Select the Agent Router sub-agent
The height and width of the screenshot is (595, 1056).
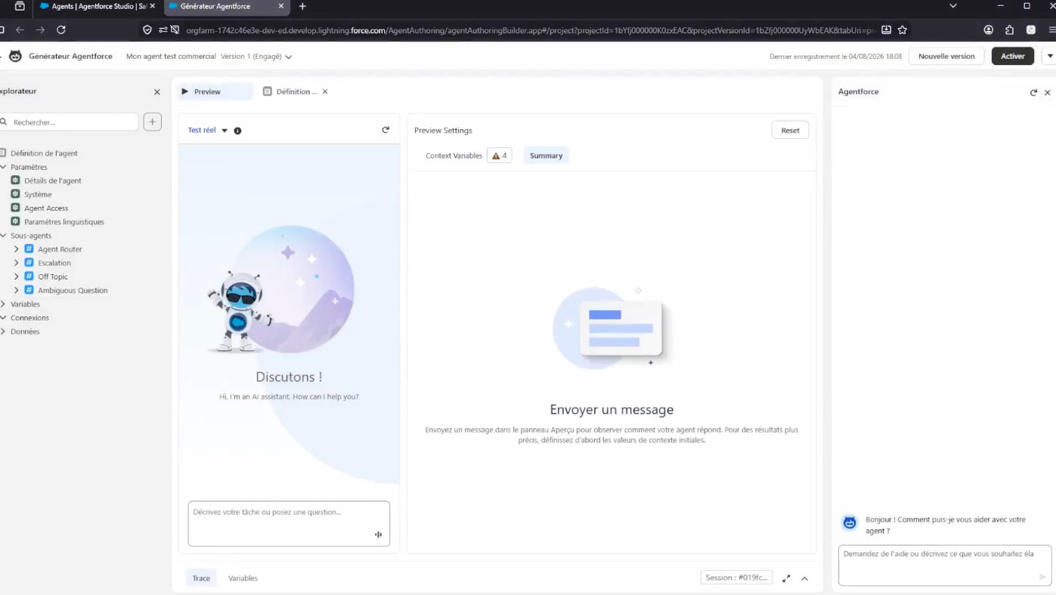[x=60, y=249]
